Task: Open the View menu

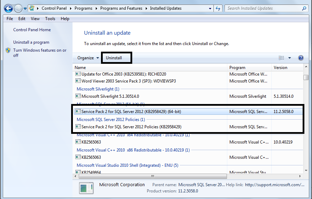Action: (35, 19)
